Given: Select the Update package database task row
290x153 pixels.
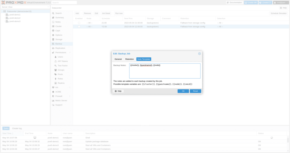Looking at the screenshot, I should pos(144,142).
